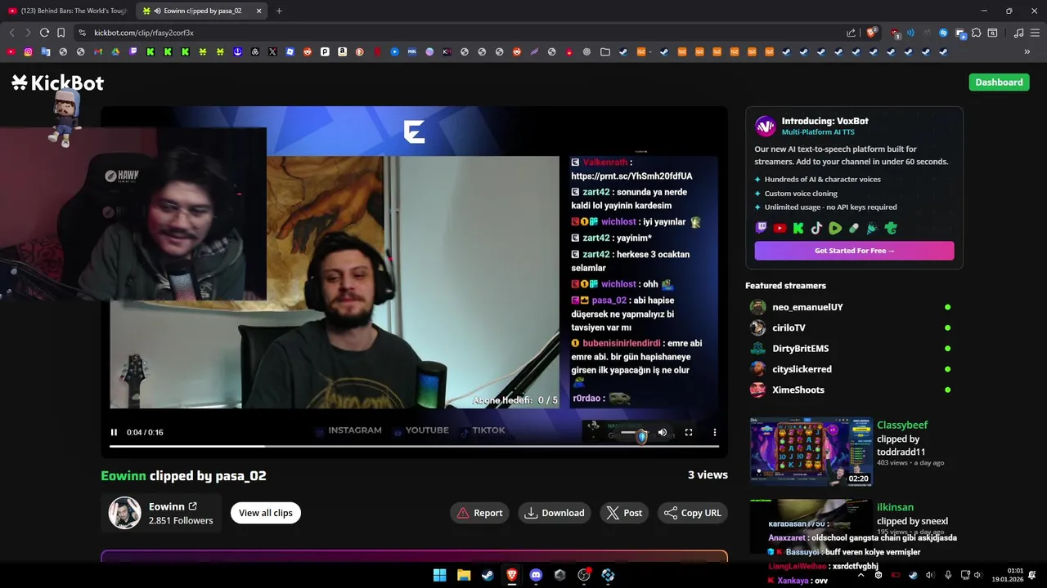Reload the current page

pyautogui.click(x=44, y=33)
